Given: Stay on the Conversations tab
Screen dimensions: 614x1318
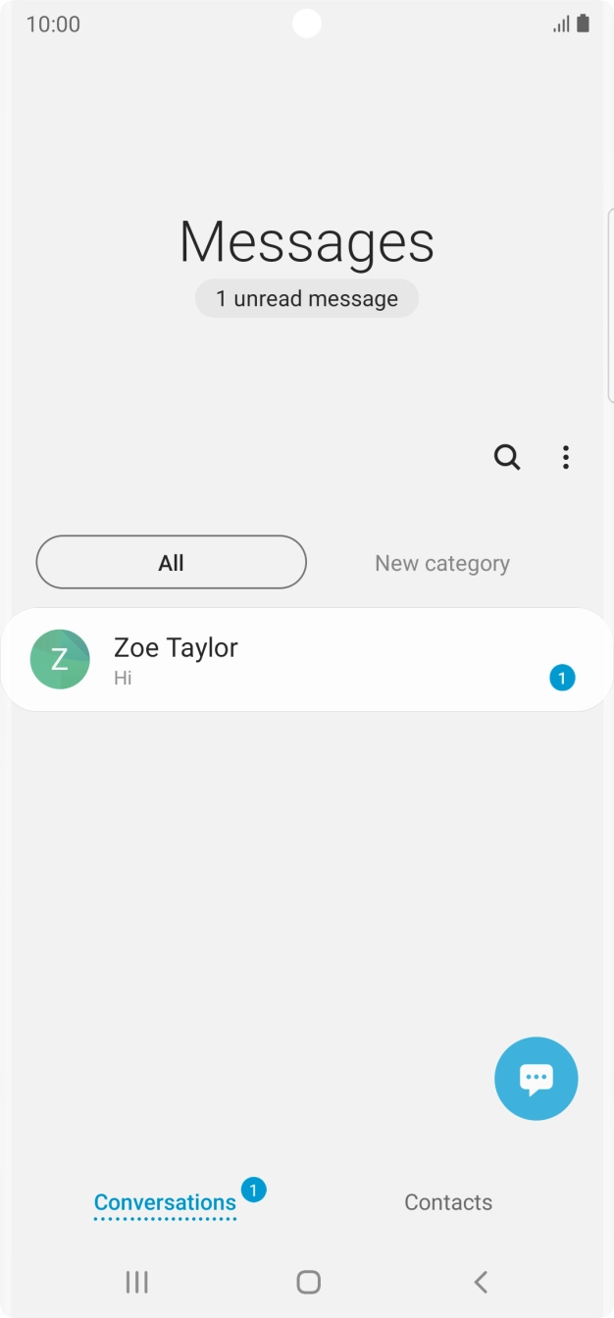Looking at the screenshot, I should click(x=164, y=1201).
